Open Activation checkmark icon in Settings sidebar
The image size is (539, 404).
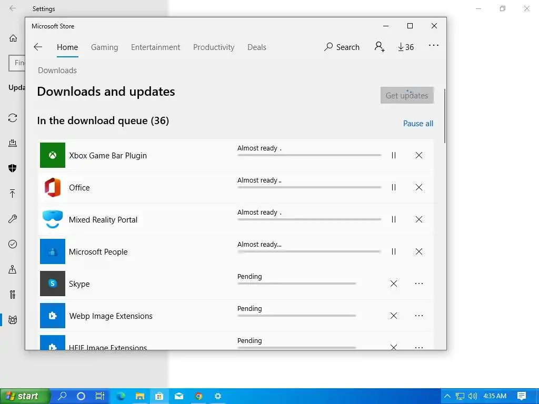pos(13,244)
